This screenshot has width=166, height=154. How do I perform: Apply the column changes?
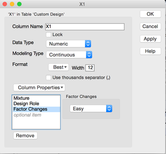tap(150, 39)
